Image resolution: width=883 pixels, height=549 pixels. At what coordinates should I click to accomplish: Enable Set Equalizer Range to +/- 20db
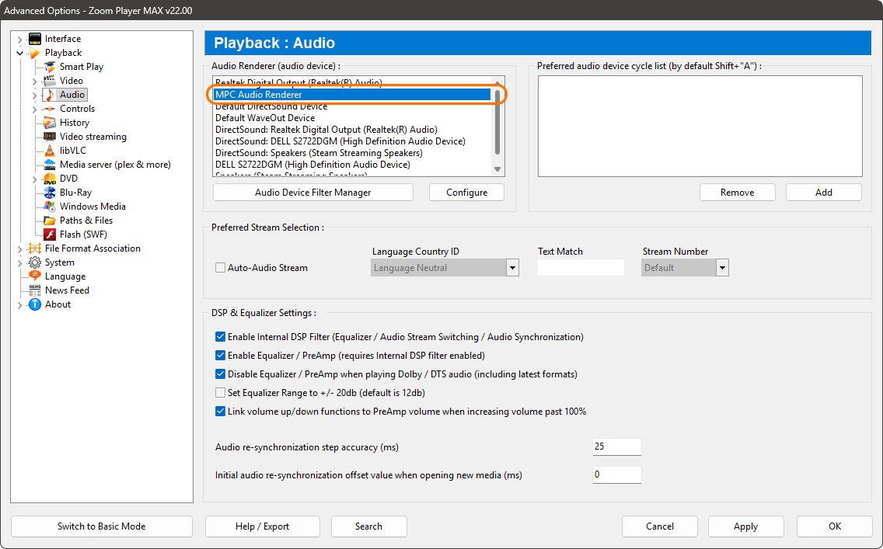tap(220, 393)
